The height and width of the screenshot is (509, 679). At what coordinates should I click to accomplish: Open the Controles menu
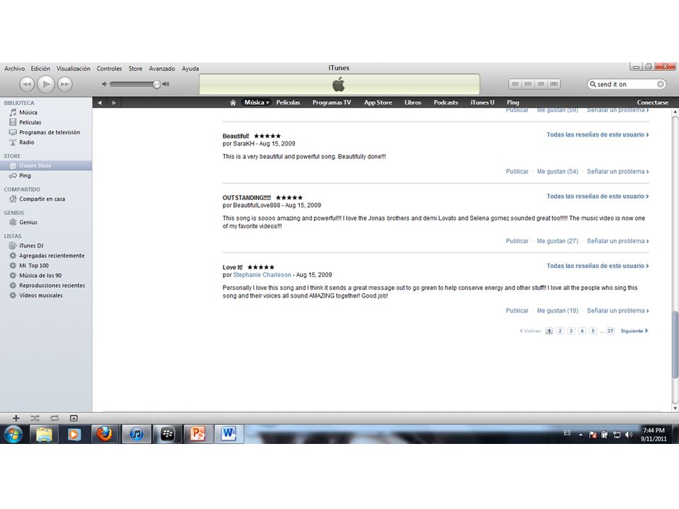109,69
